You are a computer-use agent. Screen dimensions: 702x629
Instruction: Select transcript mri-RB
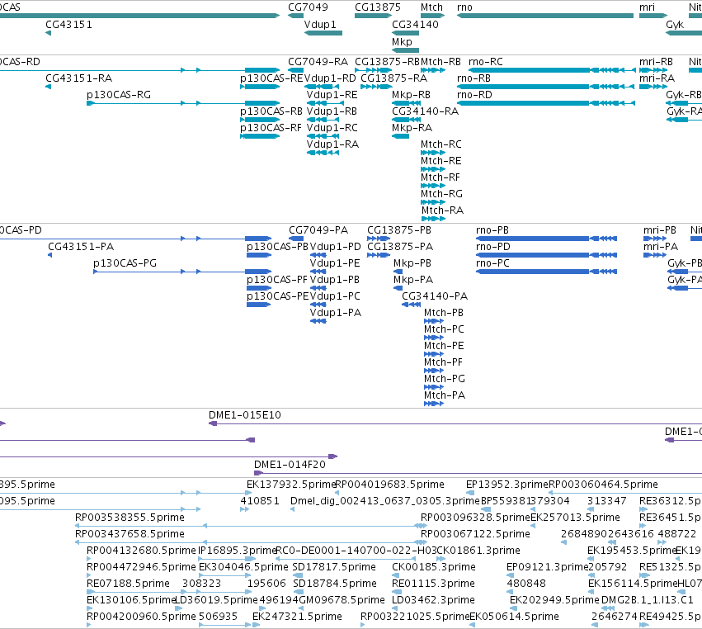(x=653, y=70)
